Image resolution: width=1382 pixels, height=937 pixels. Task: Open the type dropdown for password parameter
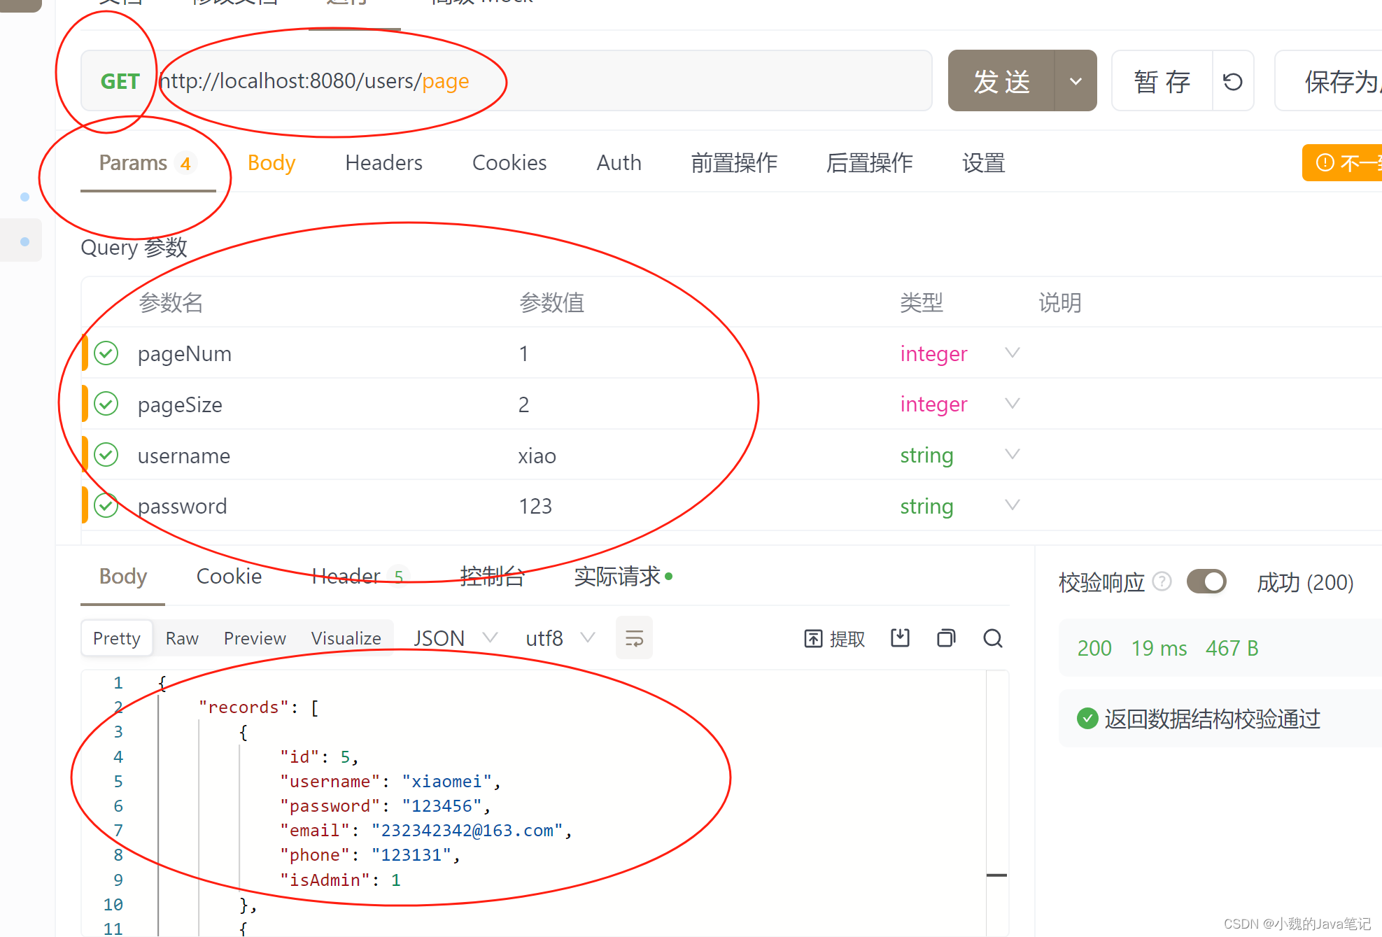1012,505
